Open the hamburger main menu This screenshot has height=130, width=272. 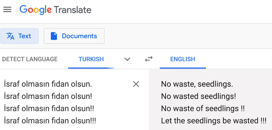coord(7,10)
